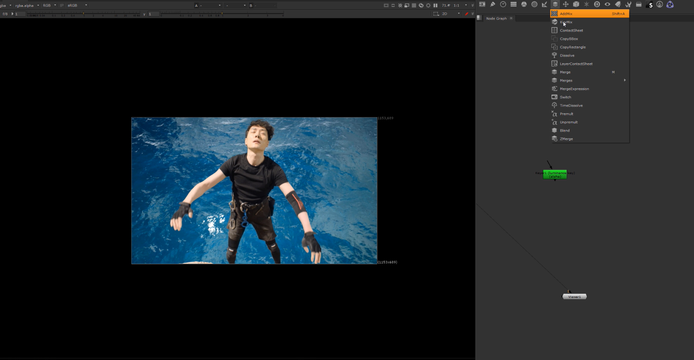Click the Color nodes toolbar icon
The height and width of the screenshot is (360, 694).
coord(524,5)
